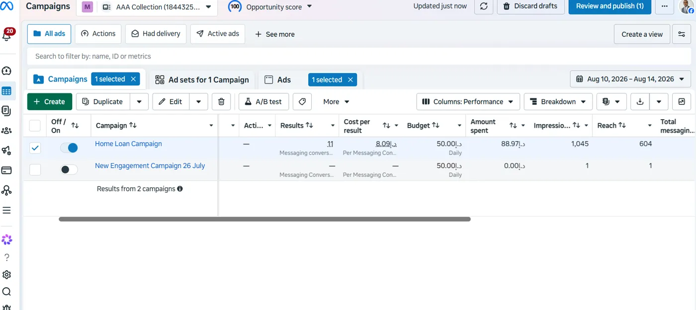Open Columns: Performance dropdown
This screenshot has width=696, height=310.
tap(468, 102)
